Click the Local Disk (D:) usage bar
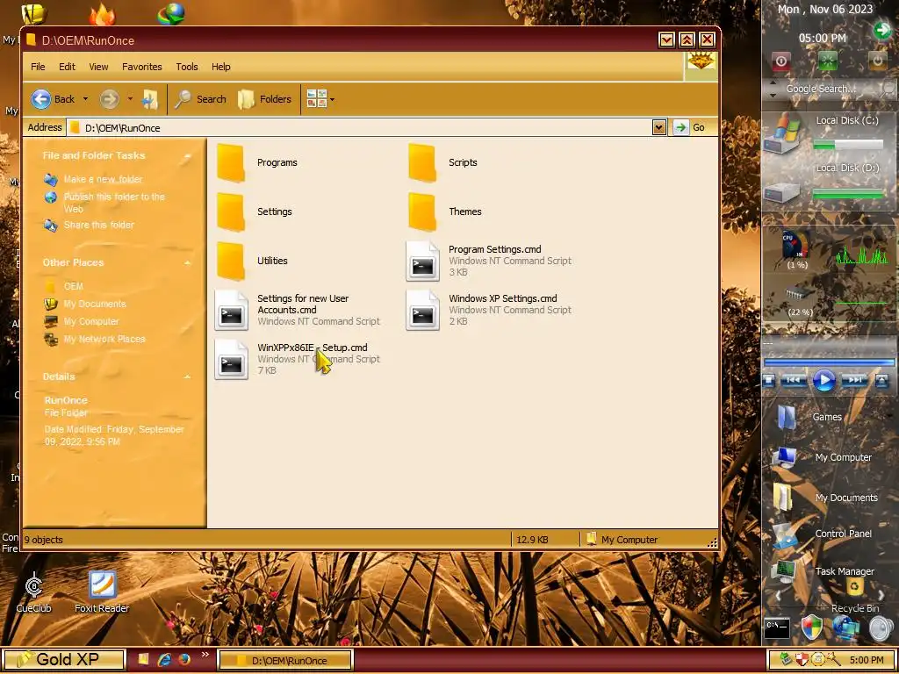Image resolution: width=899 pixels, height=674 pixels. (849, 194)
